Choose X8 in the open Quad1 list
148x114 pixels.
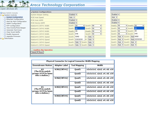[80, 31]
